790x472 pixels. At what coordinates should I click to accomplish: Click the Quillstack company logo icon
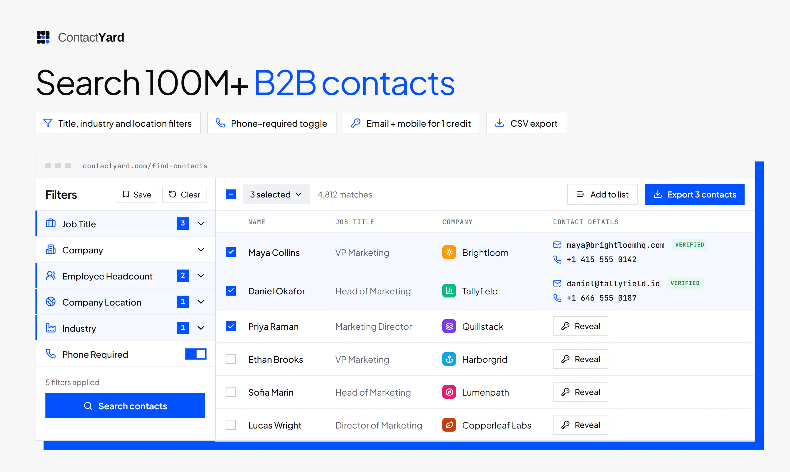click(x=449, y=326)
